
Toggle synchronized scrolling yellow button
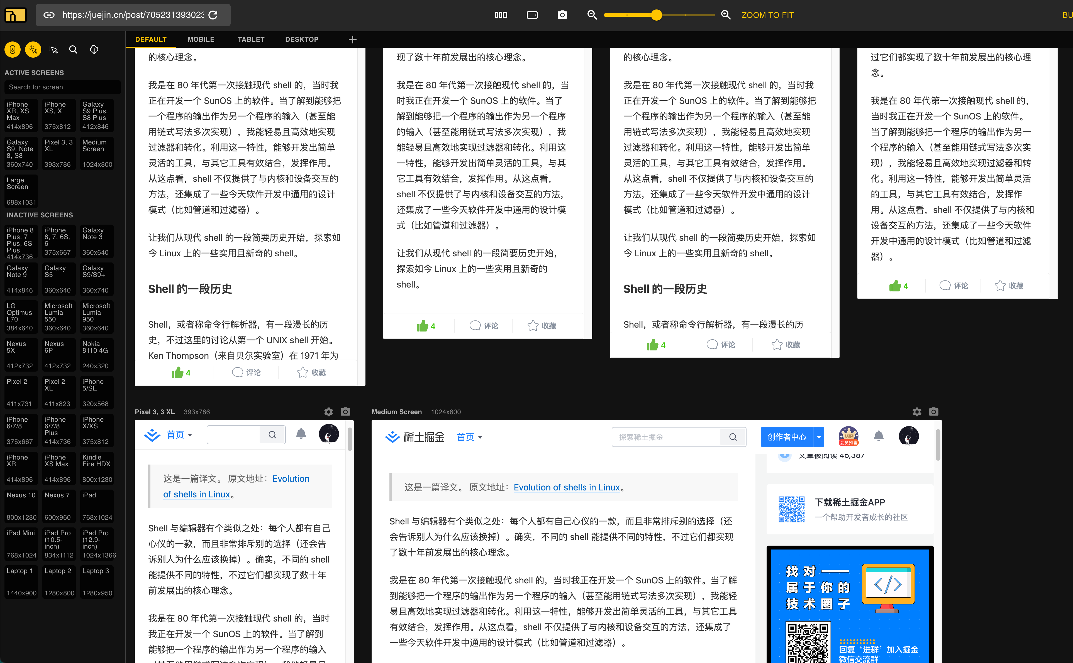click(x=12, y=50)
